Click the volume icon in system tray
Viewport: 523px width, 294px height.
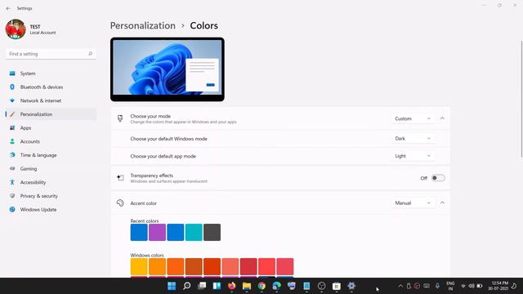tap(472, 286)
